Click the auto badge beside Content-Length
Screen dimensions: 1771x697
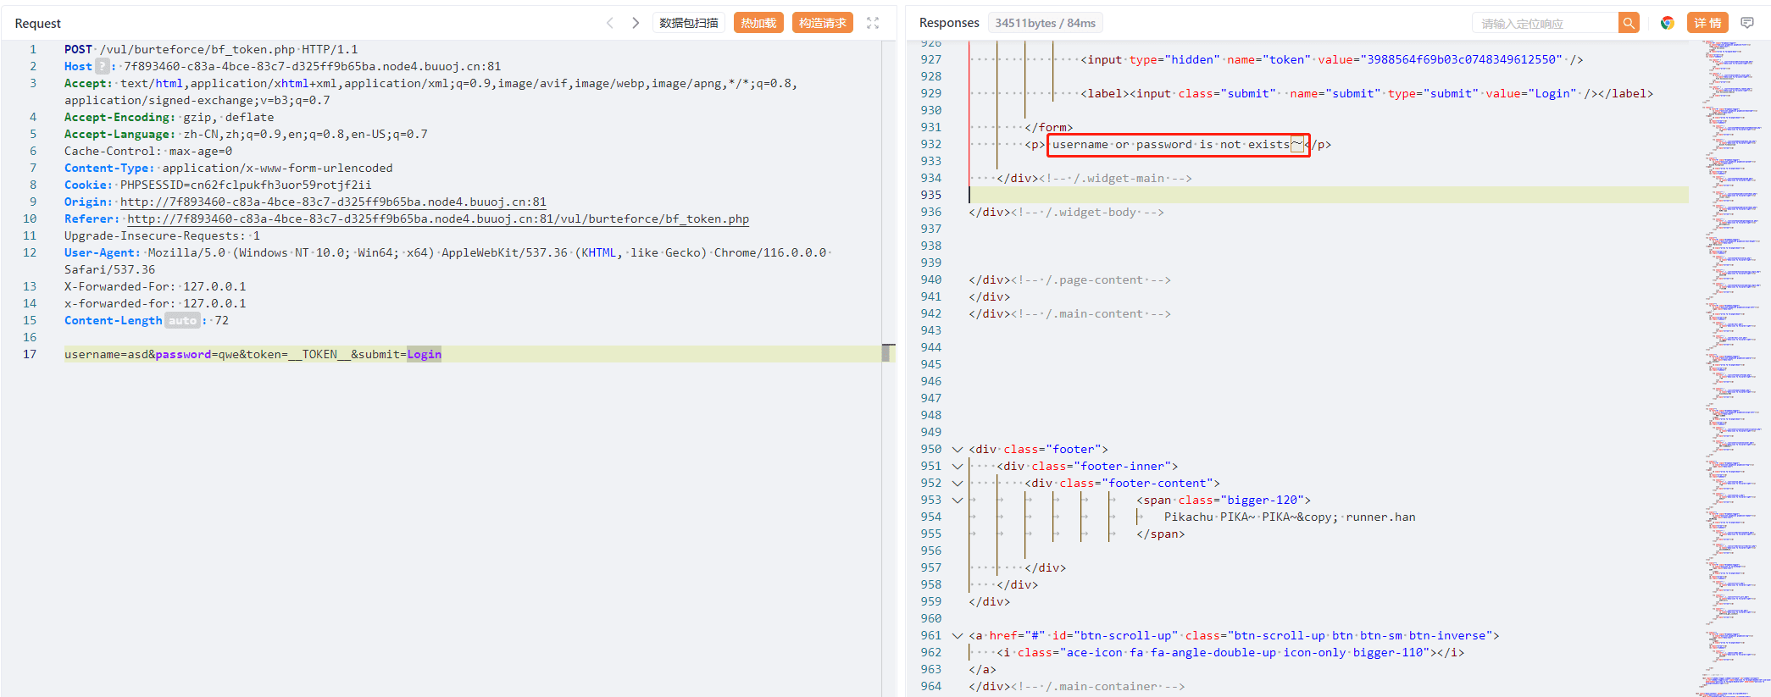[x=182, y=320]
